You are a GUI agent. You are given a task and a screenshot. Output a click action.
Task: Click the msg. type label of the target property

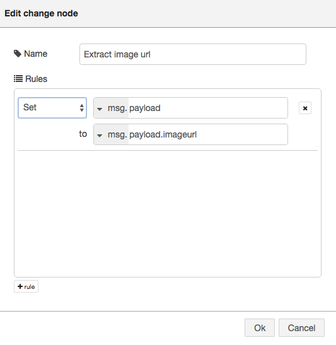click(x=117, y=108)
